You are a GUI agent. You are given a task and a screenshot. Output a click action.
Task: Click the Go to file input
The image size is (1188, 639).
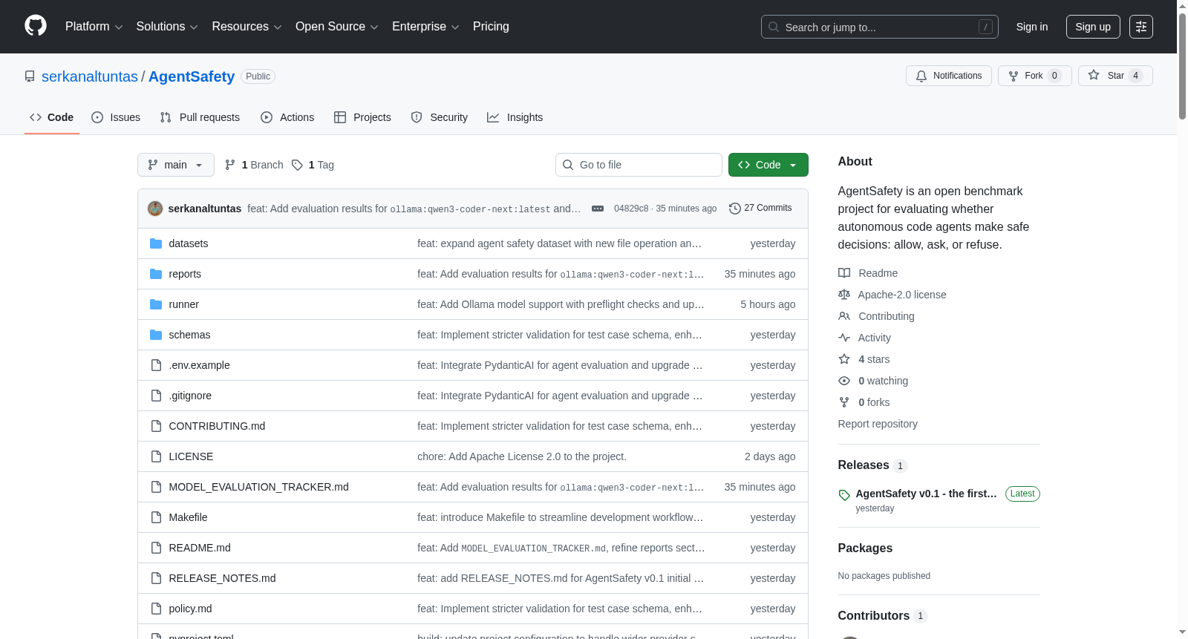[639, 165]
